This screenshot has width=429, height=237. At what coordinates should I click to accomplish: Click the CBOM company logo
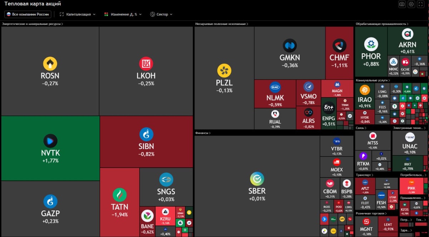(x=330, y=184)
